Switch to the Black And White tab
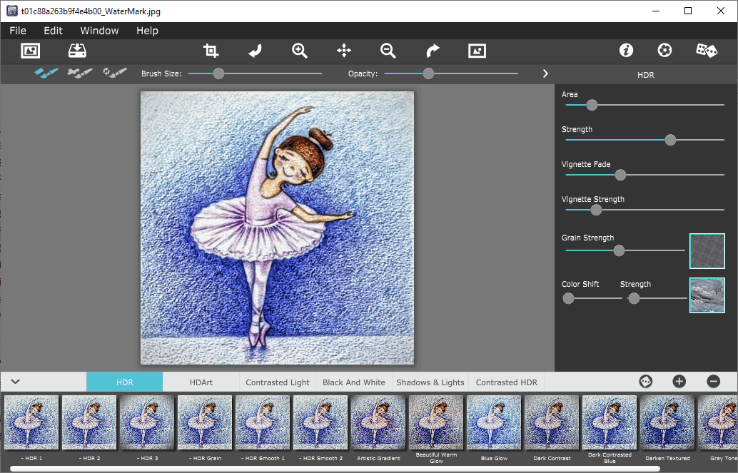Viewport: 738px width, 473px height. pyautogui.click(x=353, y=382)
